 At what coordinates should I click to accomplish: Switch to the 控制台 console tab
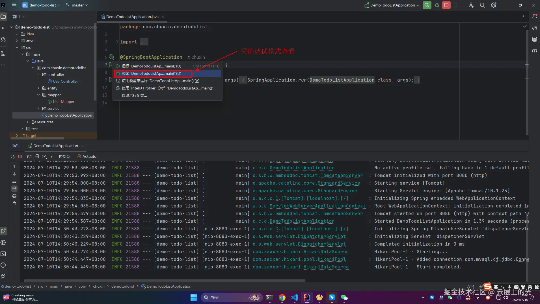click(x=64, y=156)
